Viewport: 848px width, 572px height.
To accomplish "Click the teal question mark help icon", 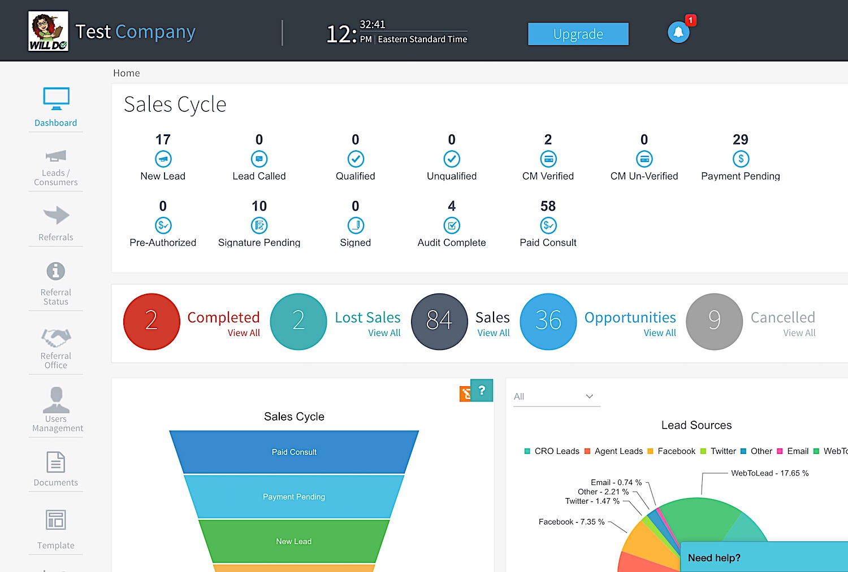I will (482, 390).
